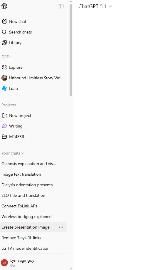Click the M14EBR folder icon

4,137
